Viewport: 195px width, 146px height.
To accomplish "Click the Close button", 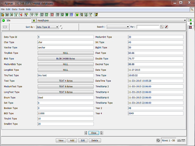I will pyautogui.click(x=94, y=133).
